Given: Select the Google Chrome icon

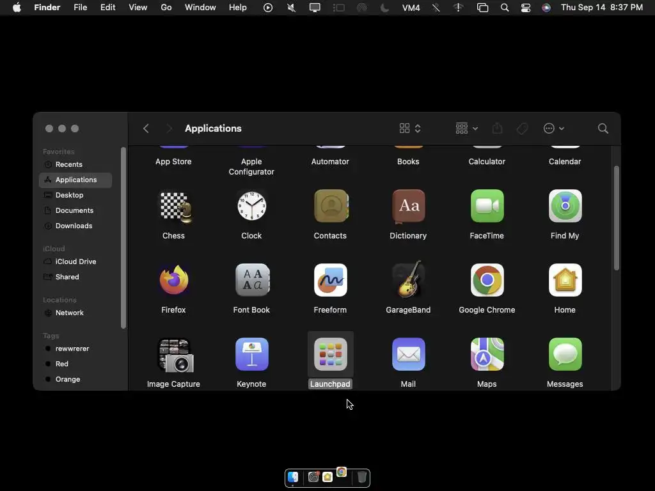Looking at the screenshot, I should click(x=487, y=280).
